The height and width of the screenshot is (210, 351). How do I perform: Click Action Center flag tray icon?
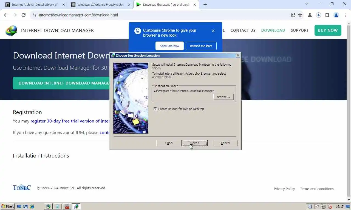(317, 206)
